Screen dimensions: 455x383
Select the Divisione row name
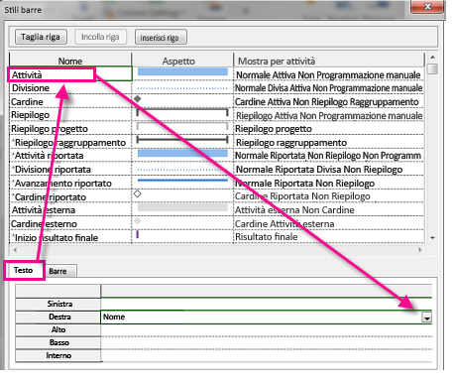point(70,88)
